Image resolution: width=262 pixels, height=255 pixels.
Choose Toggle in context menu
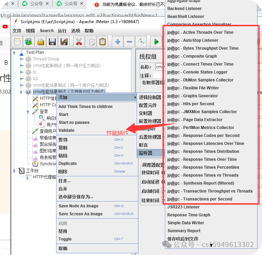(x=97, y=239)
